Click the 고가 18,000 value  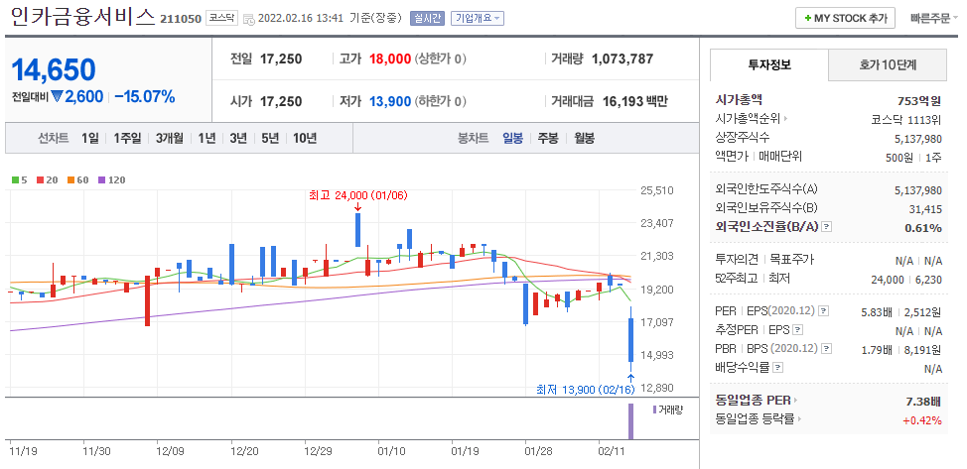tap(390, 59)
